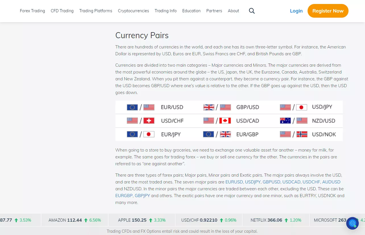The width and height of the screenshot is (365, 235).
Task: Click the UK flag beside GBP/USD
Action: [x=209, y=107]
